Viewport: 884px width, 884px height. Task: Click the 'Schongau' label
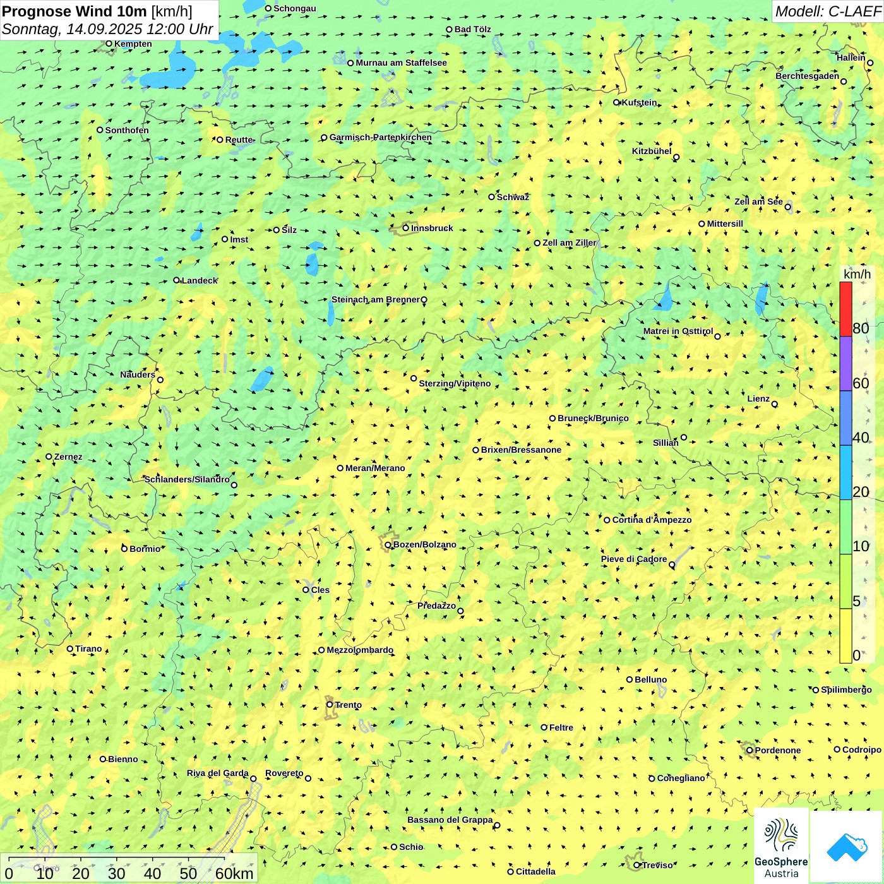[294, 8]
